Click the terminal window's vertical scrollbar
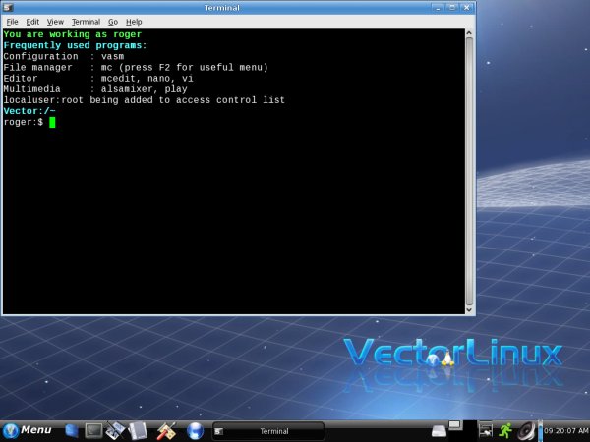This screenshot has width=590, height=442. (469, 167)
